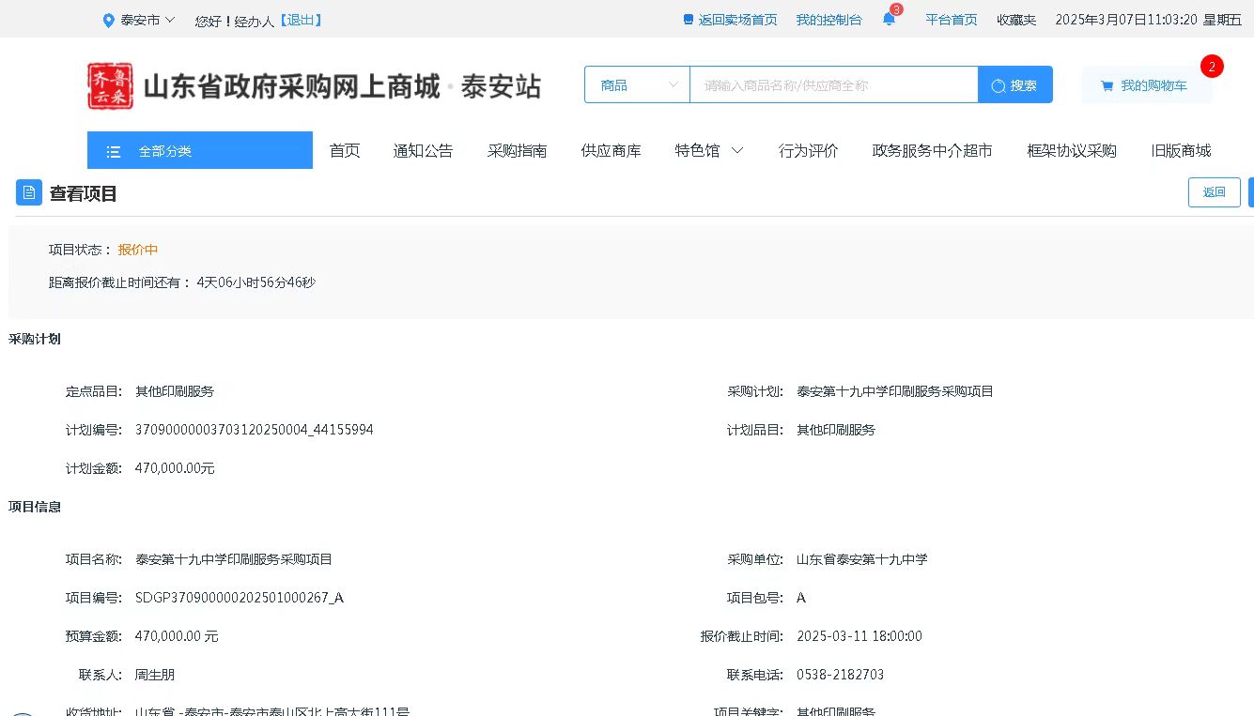Open the 商品 search type dropdown

point(638,84)
